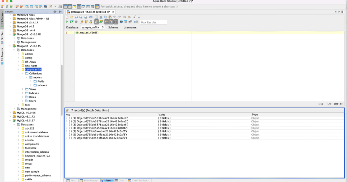347x182 pixels.
Task: Expand the Views folder node
Action: 23,89
